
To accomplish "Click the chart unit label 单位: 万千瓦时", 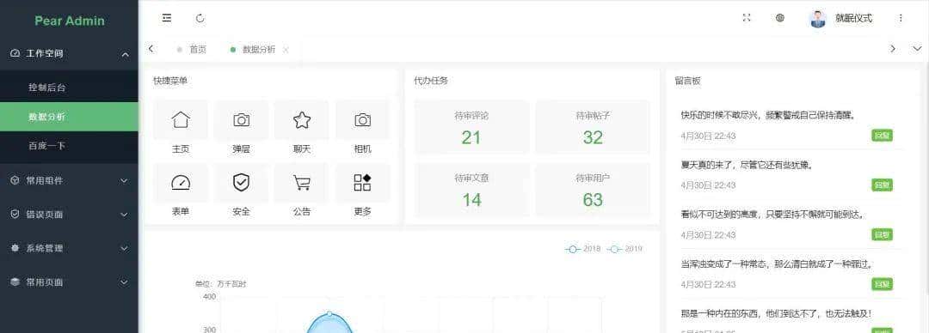I will (x=220, y=284).
